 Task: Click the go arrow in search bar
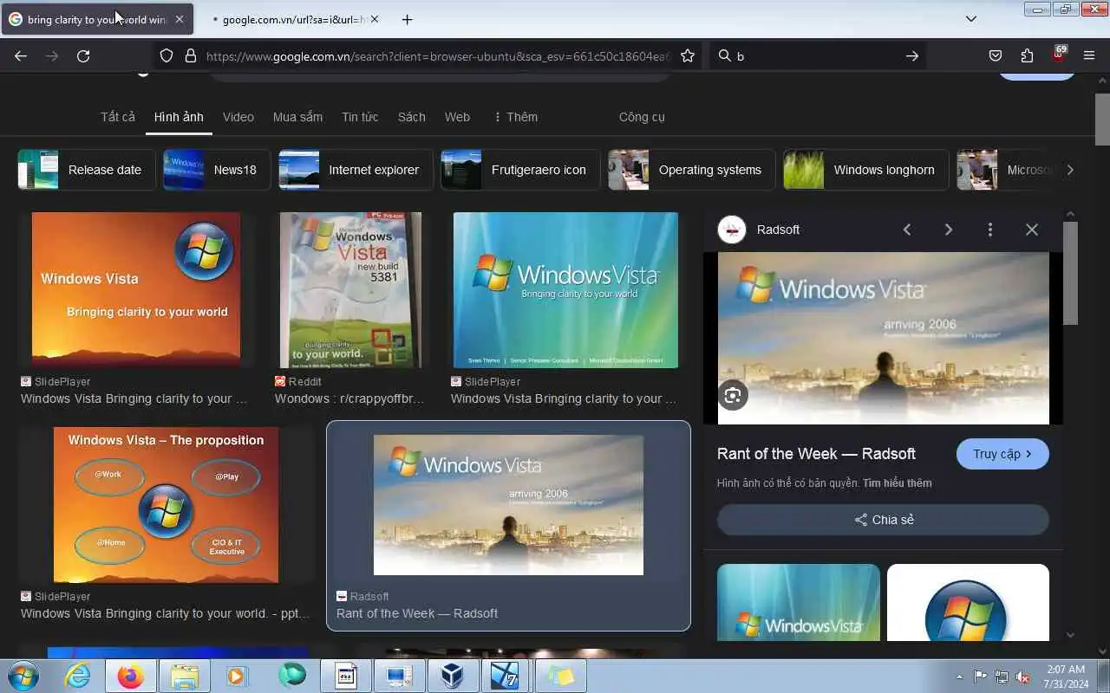pos(911,55)
